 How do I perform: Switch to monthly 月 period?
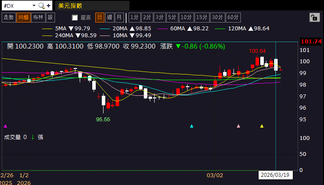(x=120, y=17)
